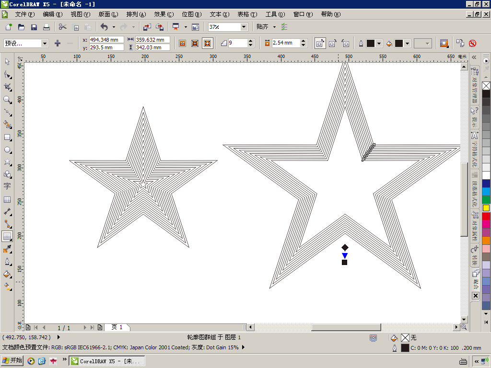Create a new document
The image size is (491, 368).
(9, 27)
